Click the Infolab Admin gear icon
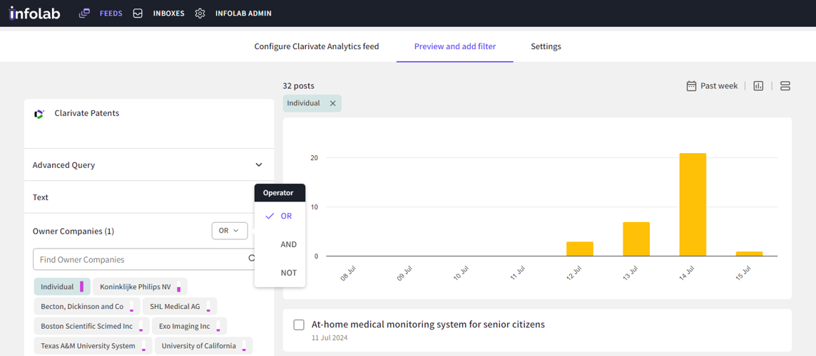The width and height of the screenshot is (816, 356). click(200, 14)
